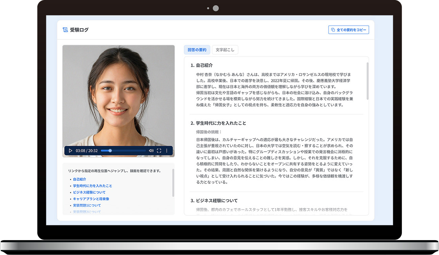Image resolution: width=439 pixels, height=255 pixels.
Task: Jump to ビジネス経験について in the recording
Action: [89, 192]
